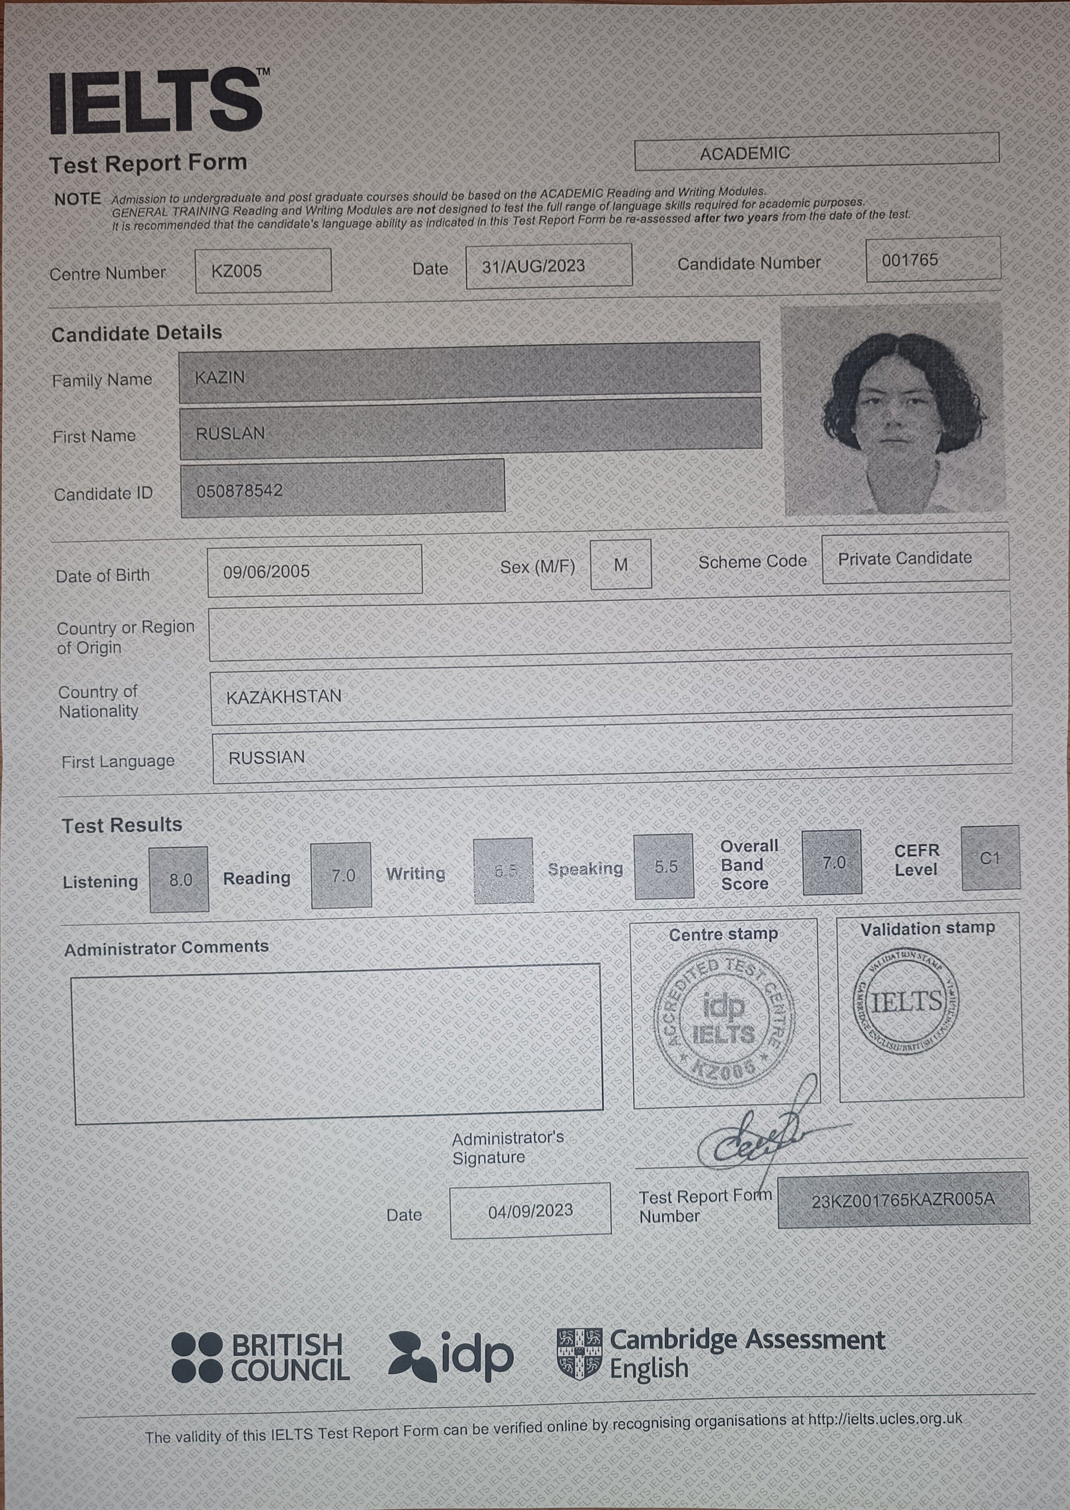Click the First Name field RUSLAN
Viewport: 1070px width, 1510px height.
[471, 429]
